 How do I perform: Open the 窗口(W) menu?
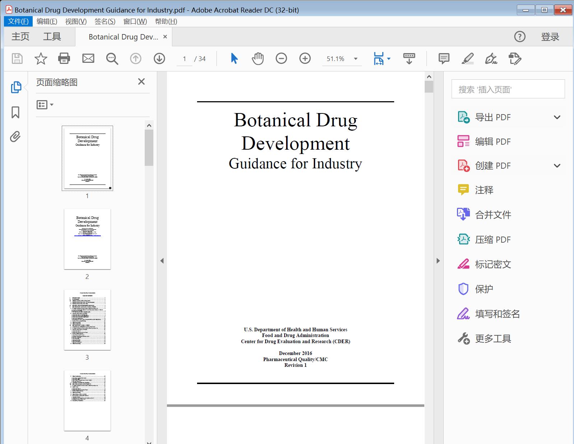tap(135, 21)
